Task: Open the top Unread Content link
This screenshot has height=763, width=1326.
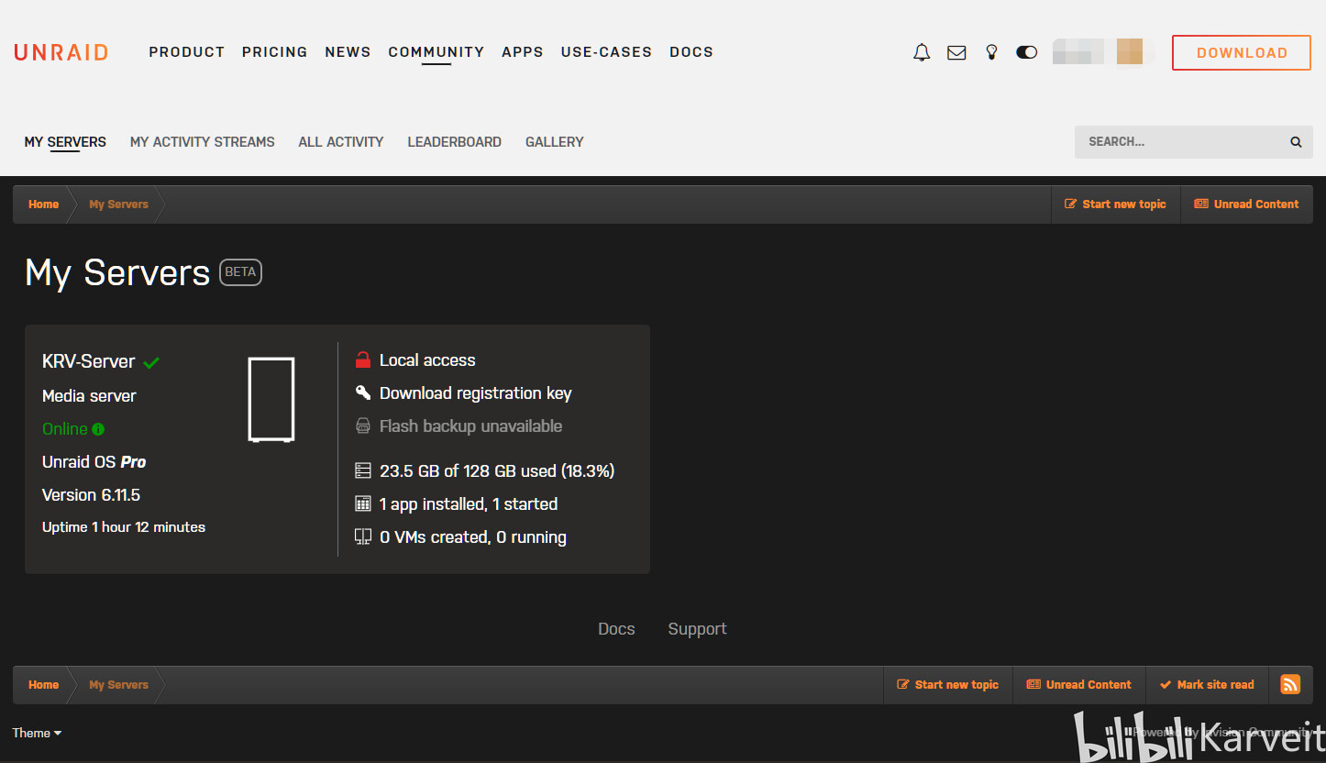Action: (1246, 205)
